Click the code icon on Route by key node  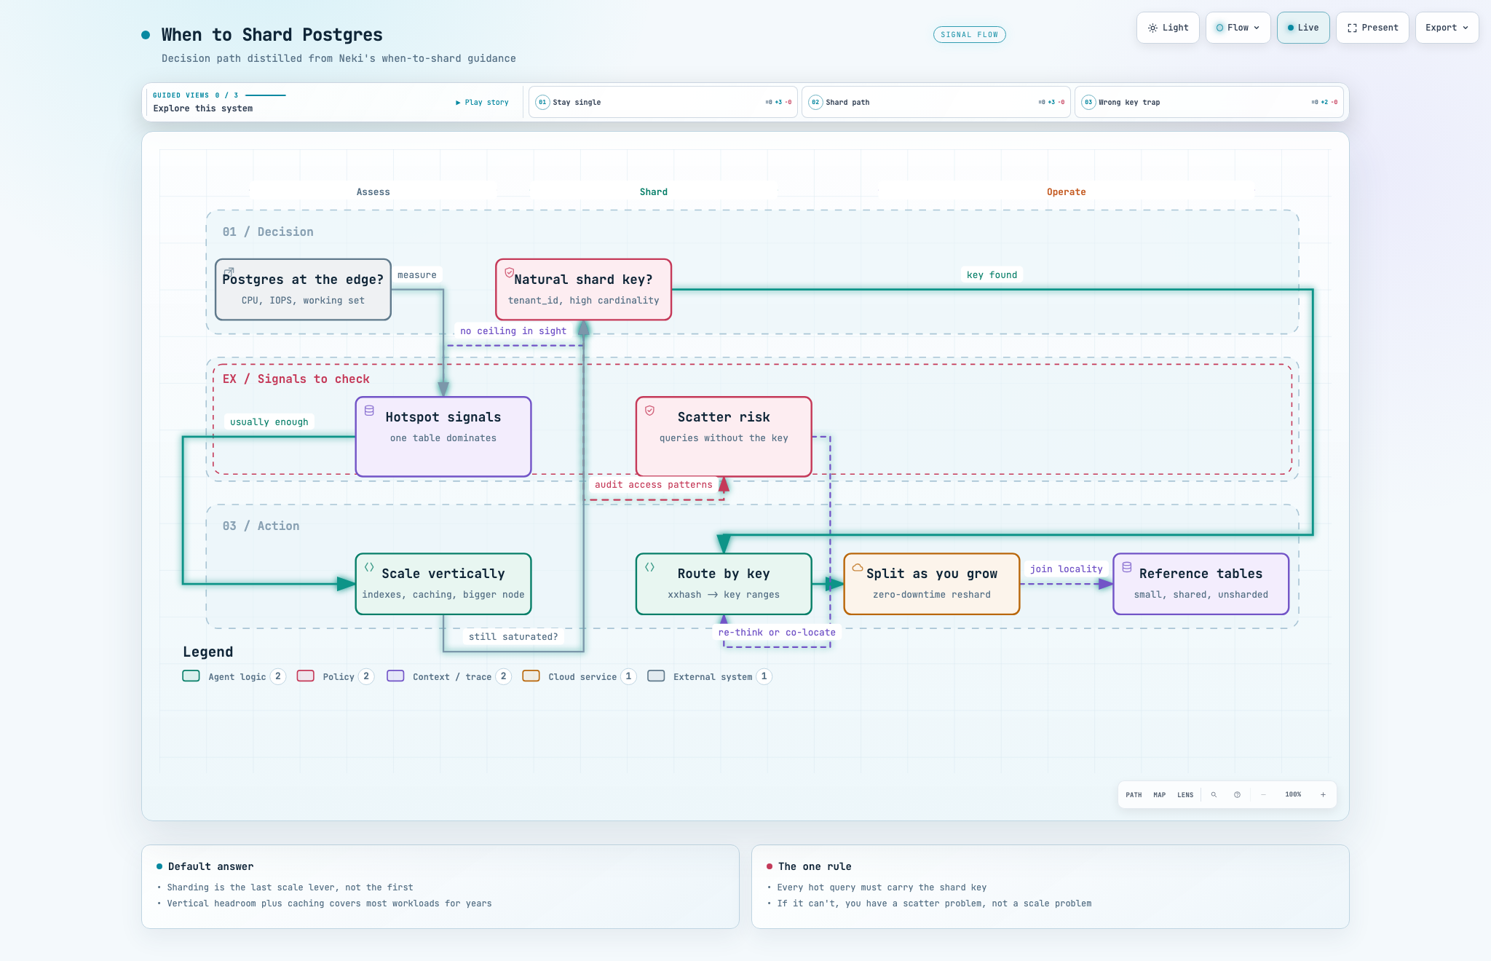(x=649, y=567)
